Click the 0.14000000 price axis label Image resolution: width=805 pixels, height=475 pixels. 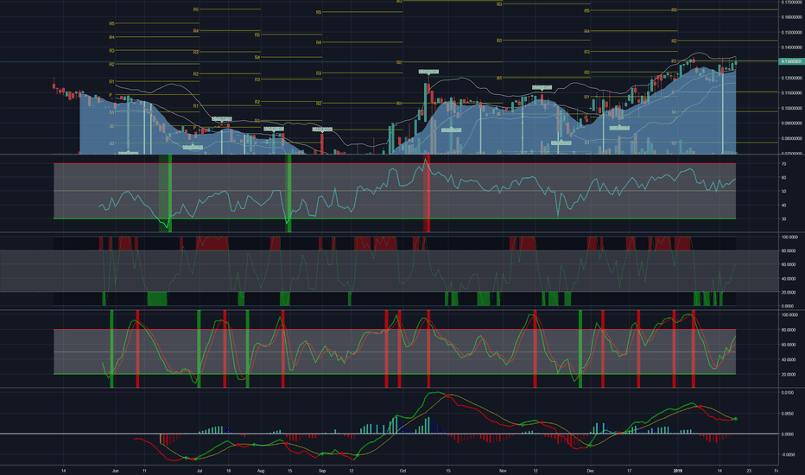pos(791,47)
